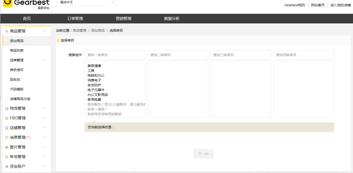Click the 网站首页 link
The image size is (353, 173).
[x=318, y=5]
